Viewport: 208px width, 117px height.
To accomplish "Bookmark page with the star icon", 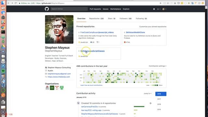I will [x=161, y=3].
